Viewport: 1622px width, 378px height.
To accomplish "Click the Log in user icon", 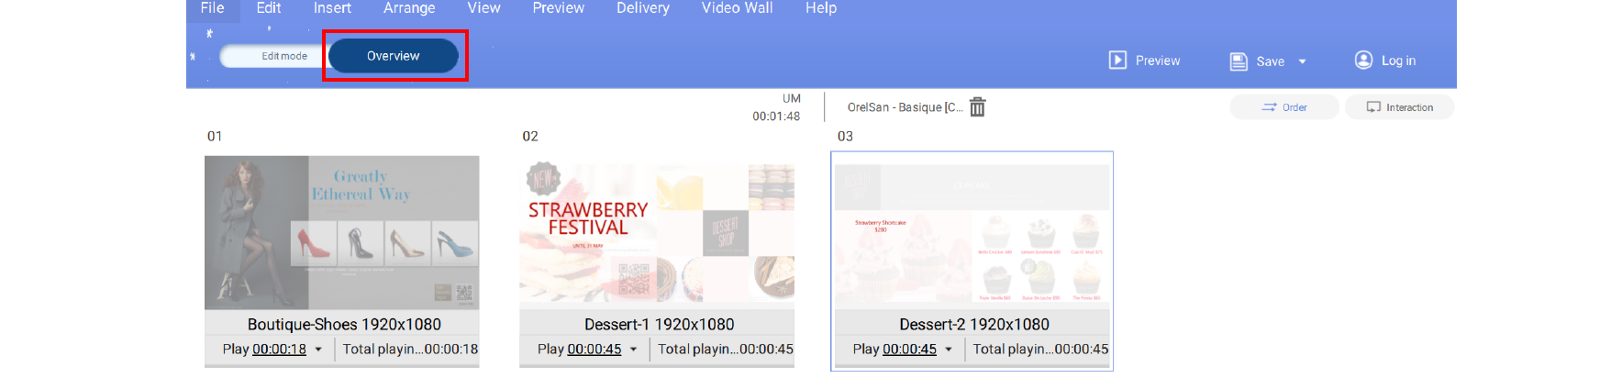I will [x=1363, y=61].
